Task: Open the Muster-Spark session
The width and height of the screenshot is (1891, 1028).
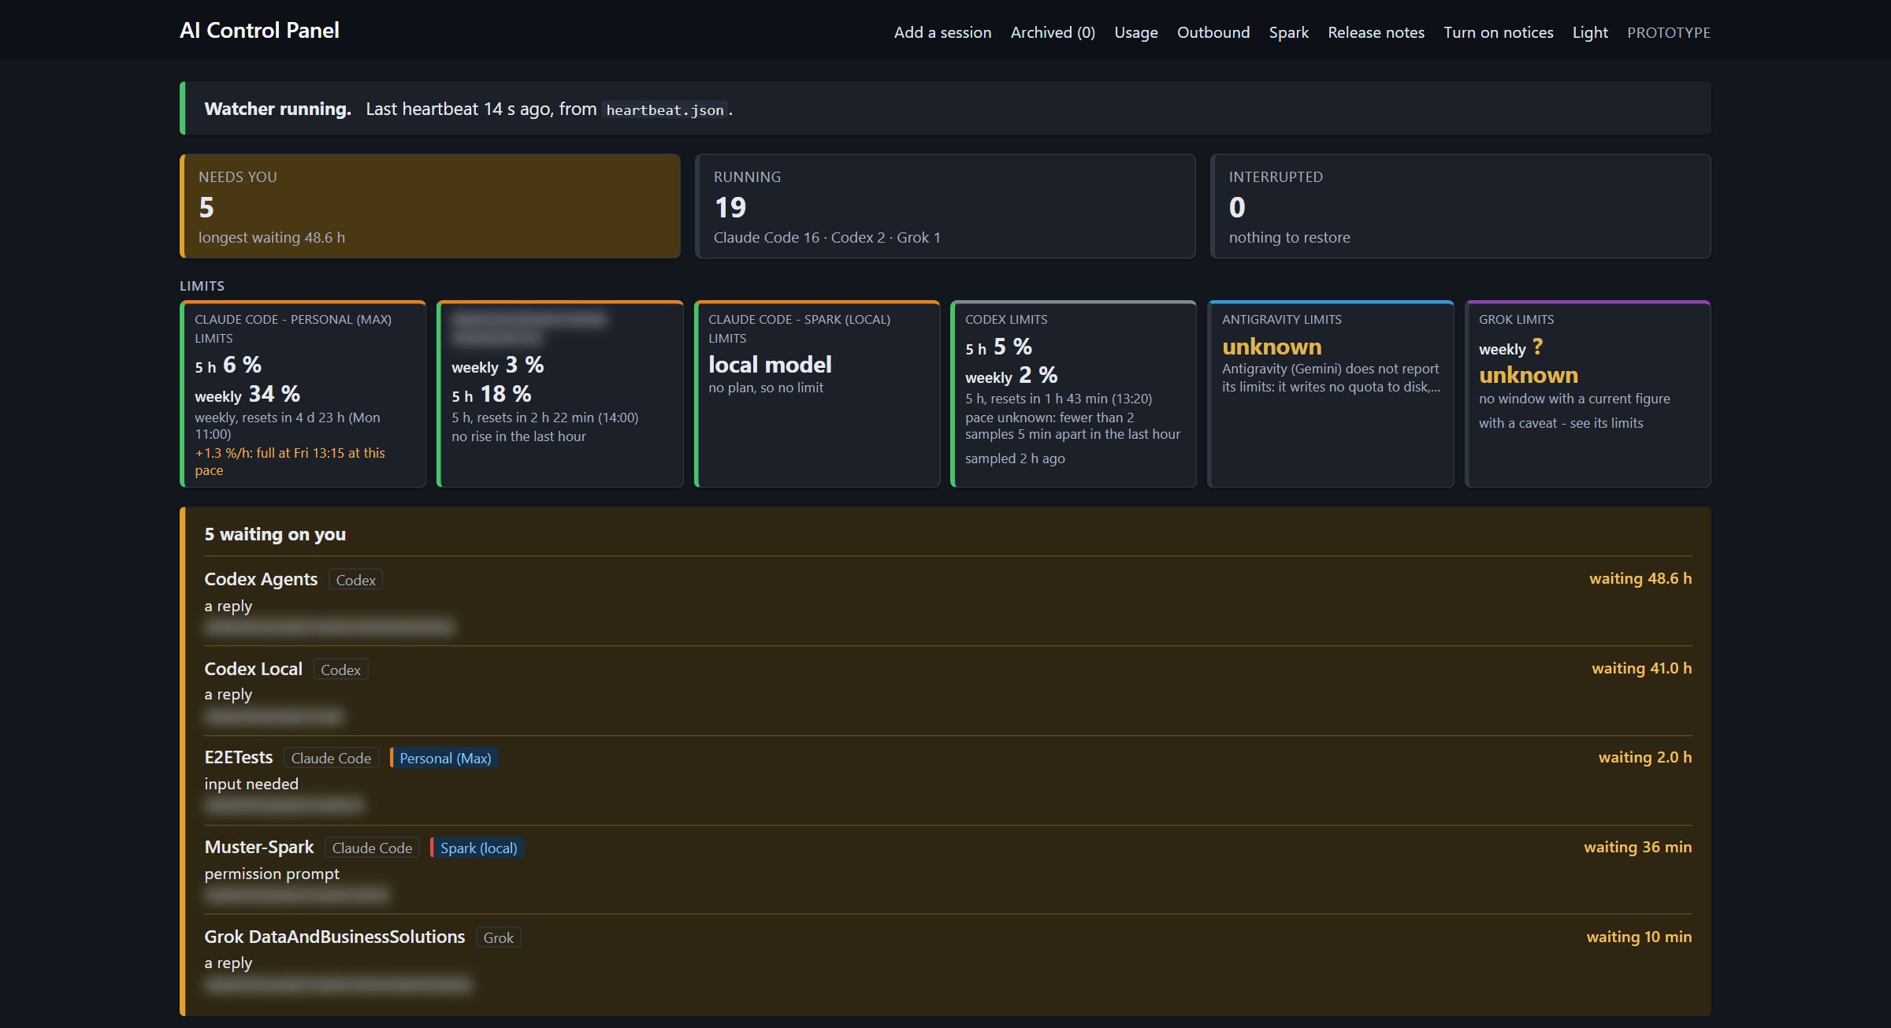Action: pyautogui.click(x=258, y=847)
